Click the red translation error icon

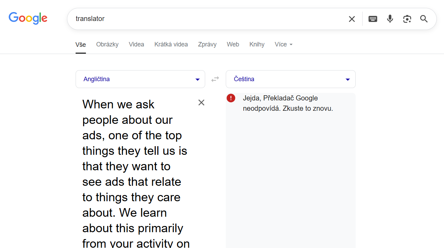231,98
